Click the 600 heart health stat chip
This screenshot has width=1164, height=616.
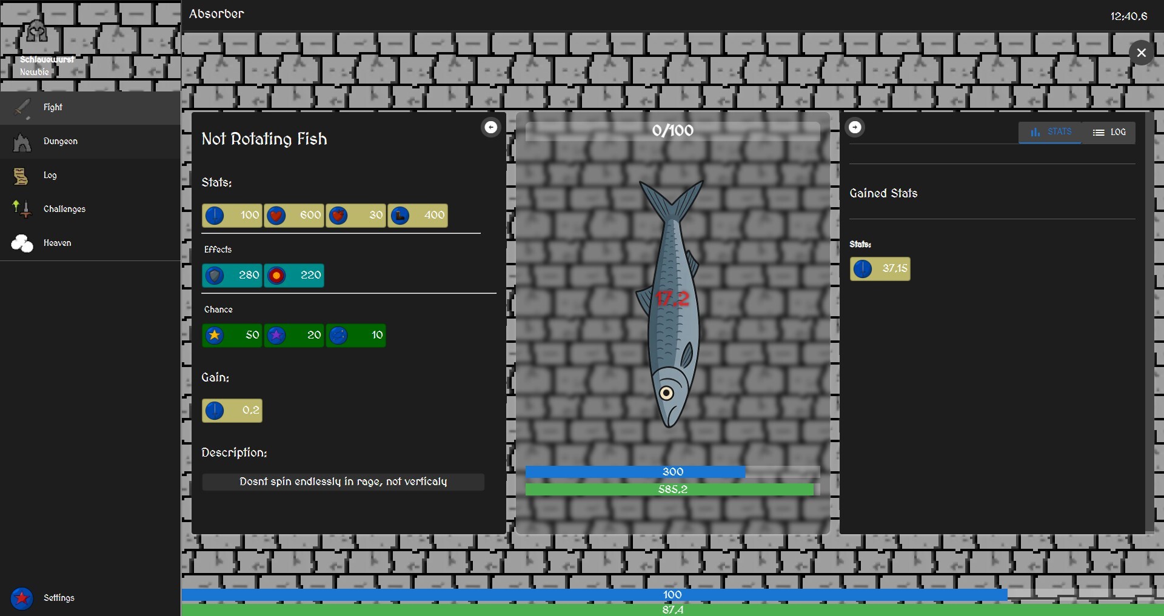tap(294, 216)
